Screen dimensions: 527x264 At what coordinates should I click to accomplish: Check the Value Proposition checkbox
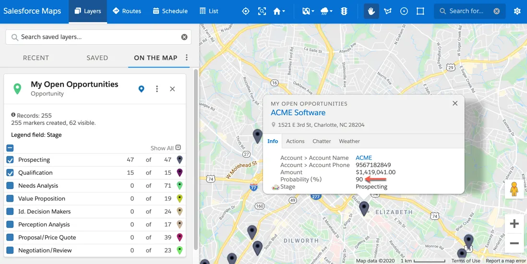(x=10, y=199)
